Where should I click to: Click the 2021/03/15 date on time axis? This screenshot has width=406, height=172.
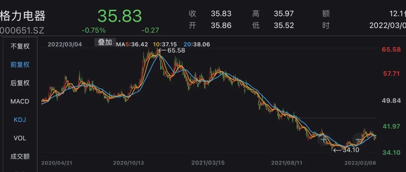tap(208, 163)
